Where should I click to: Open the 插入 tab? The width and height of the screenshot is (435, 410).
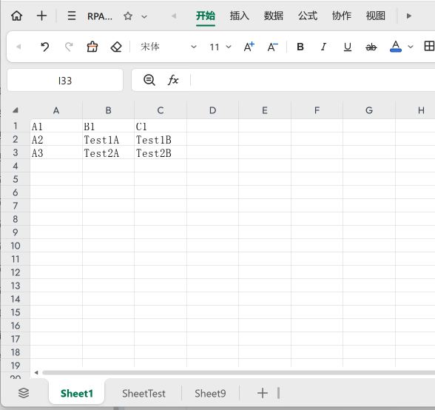coord(240,16)
